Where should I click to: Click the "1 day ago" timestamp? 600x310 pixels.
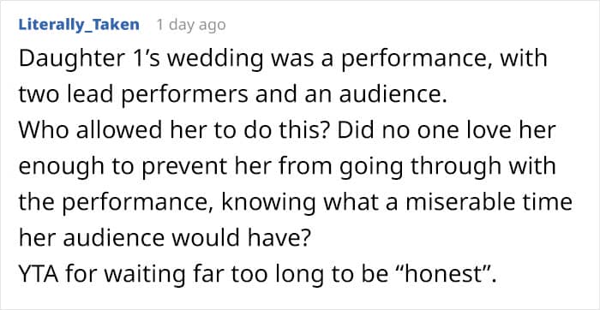tap(190, 25)
